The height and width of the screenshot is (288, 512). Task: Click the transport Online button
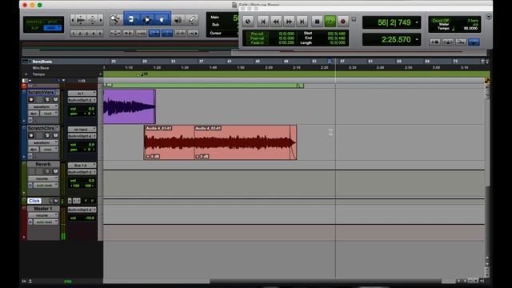point(248,22)
